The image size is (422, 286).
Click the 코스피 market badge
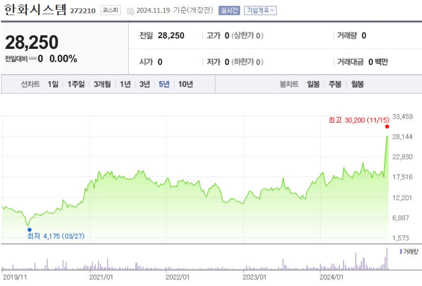[111, 10]
